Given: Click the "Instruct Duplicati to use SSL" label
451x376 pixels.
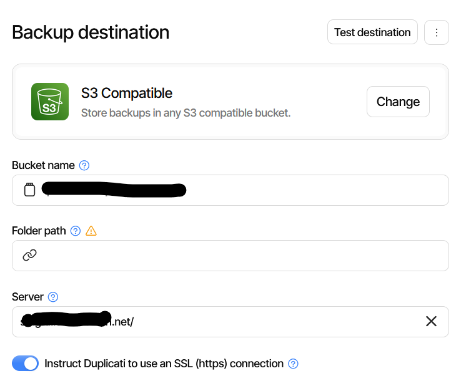Looking at the screenshot, I should pos(164,364).
